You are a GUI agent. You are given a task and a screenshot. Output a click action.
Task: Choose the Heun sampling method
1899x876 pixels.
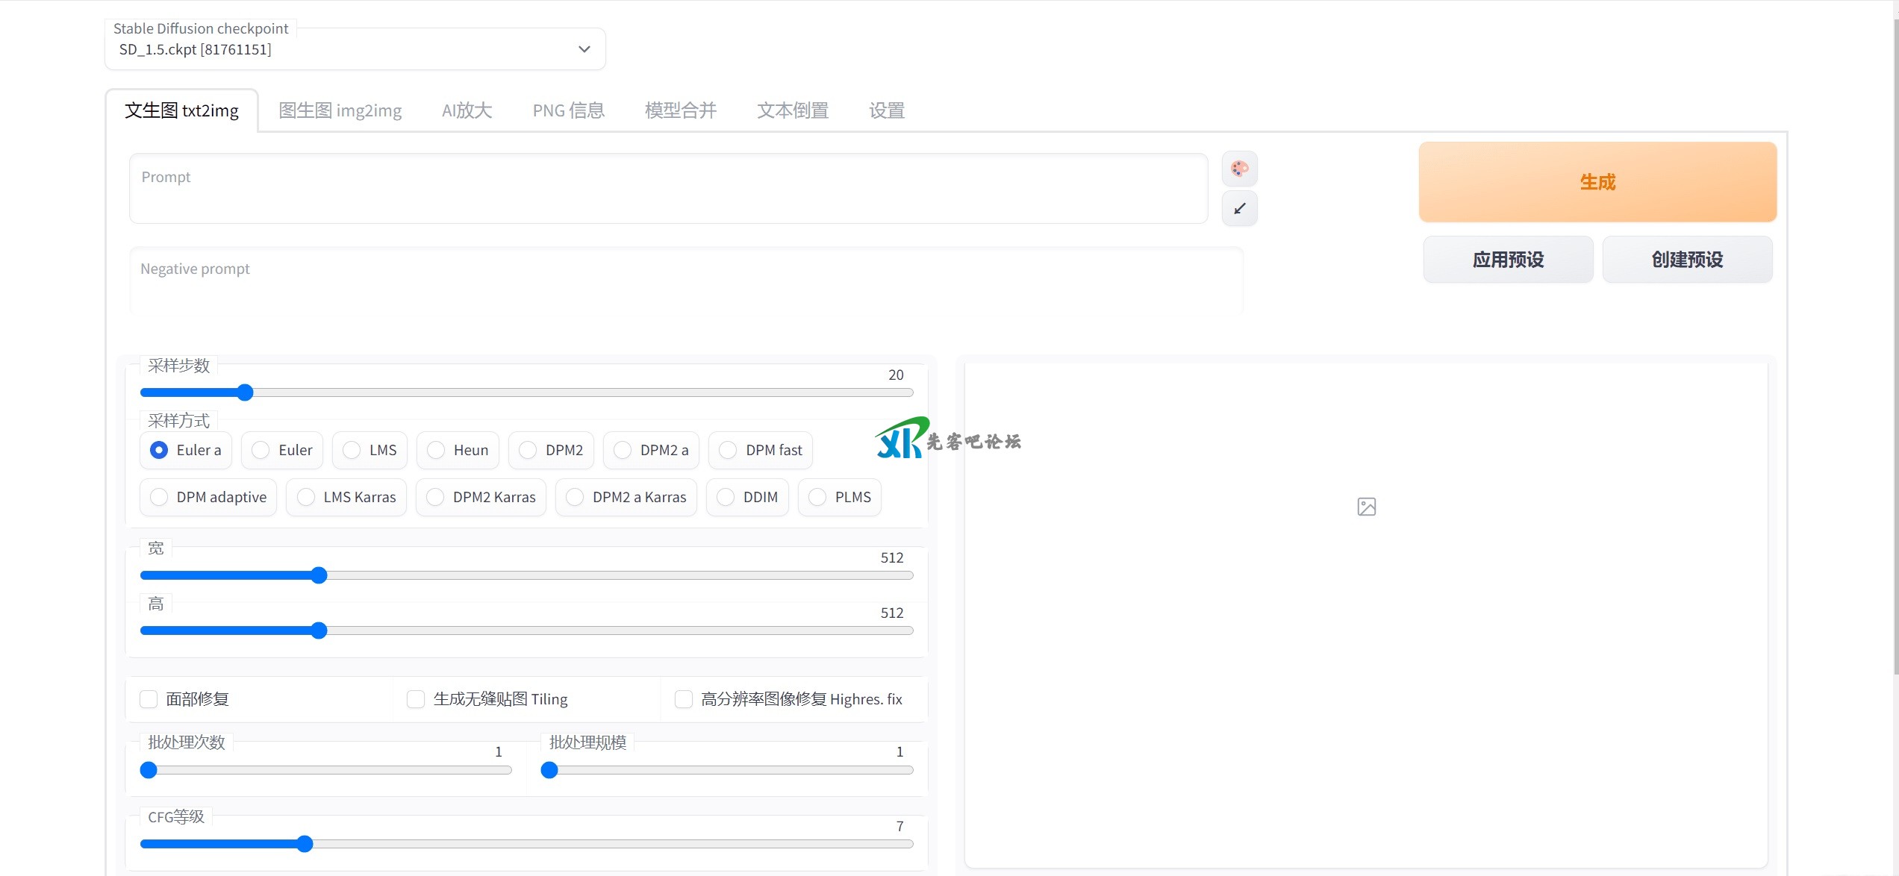tap(436, 450)
